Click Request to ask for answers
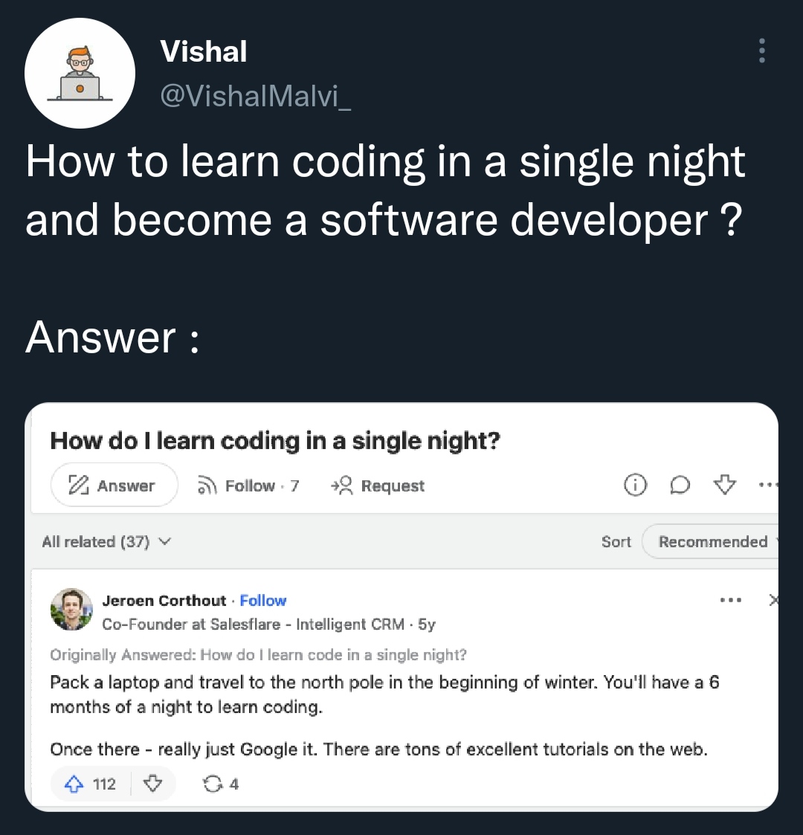The height and width of the screenshot is (835, 803). 378,486
